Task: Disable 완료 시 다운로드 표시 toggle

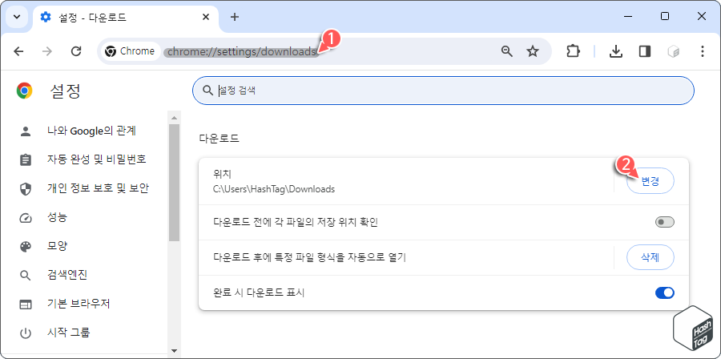Action: click(x=664, y=292)
